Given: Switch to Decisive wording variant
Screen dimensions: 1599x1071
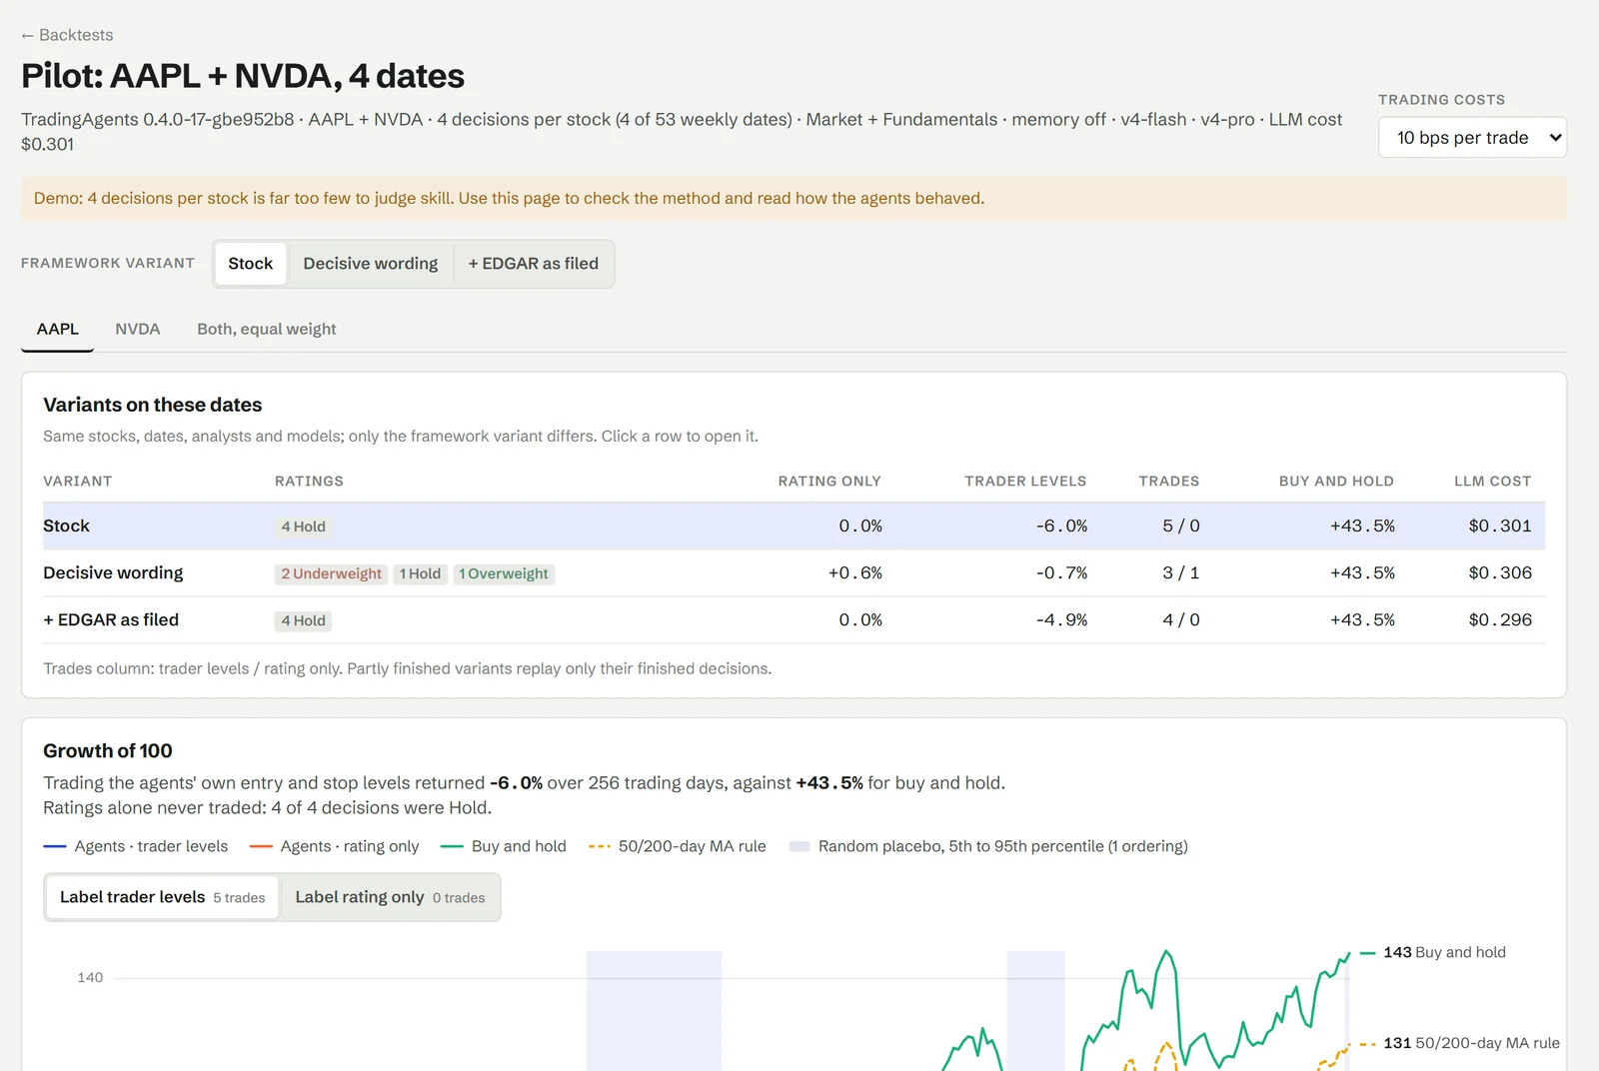Looking at the screenshot, I should tap(371, 264).
